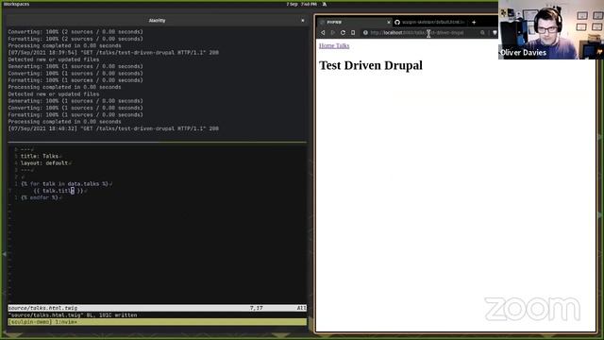Reload the browser page
The height and width of the screenshot is (340, 604).
(343, 33)
